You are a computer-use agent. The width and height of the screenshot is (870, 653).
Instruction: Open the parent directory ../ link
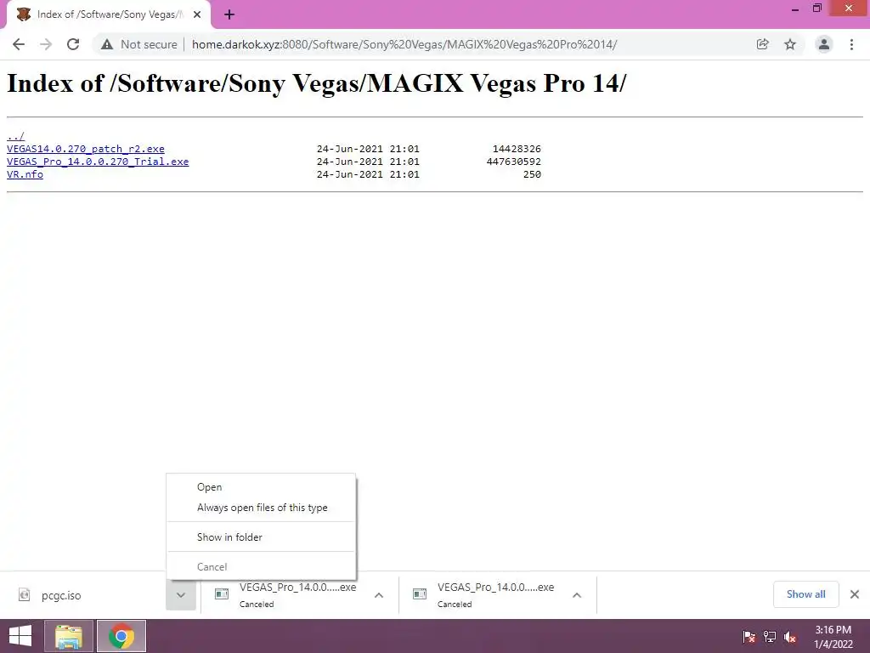click(15, 136)
